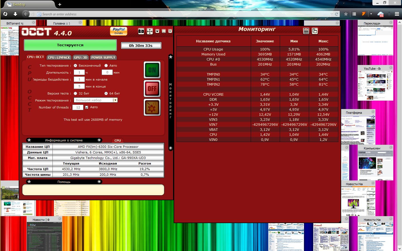The height and width of the screenshot is (251, 402).
Task: Focus the Длительность minutes field
Action: [x=107, y=73]
